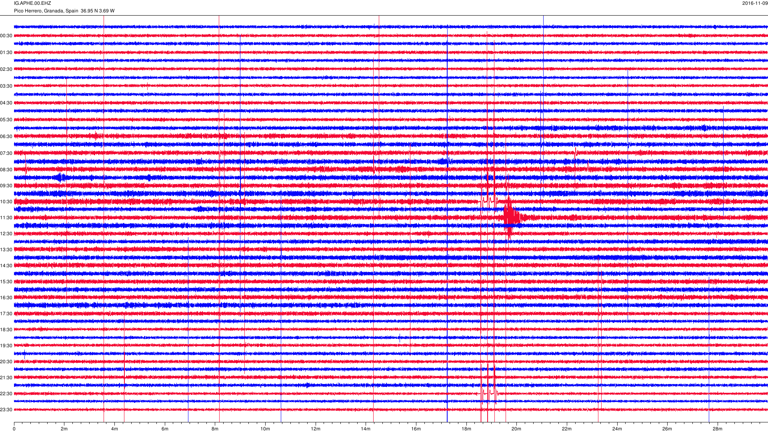Select the 12:30 time label
The image size is (768, 432).
(6, 234)
